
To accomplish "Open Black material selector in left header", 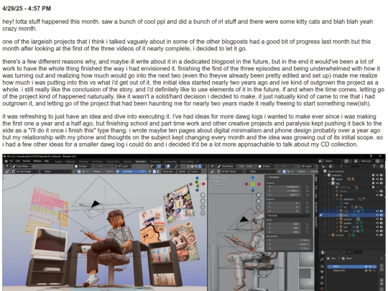I will [x=57, y=172].
